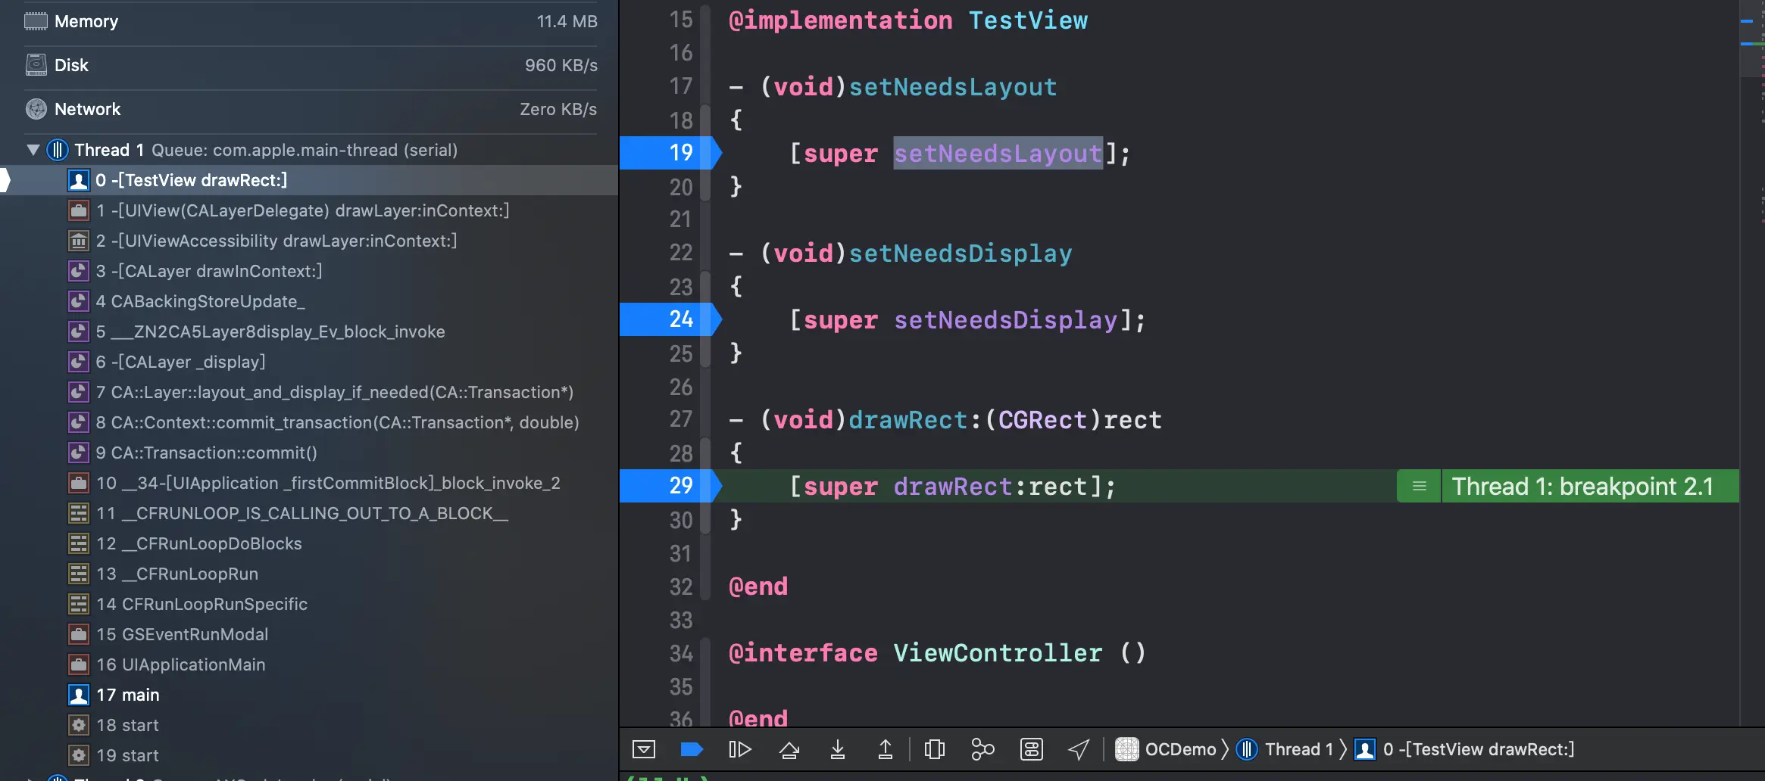Select frame 19 start
1765x781 pixels.
click(309, 755)
